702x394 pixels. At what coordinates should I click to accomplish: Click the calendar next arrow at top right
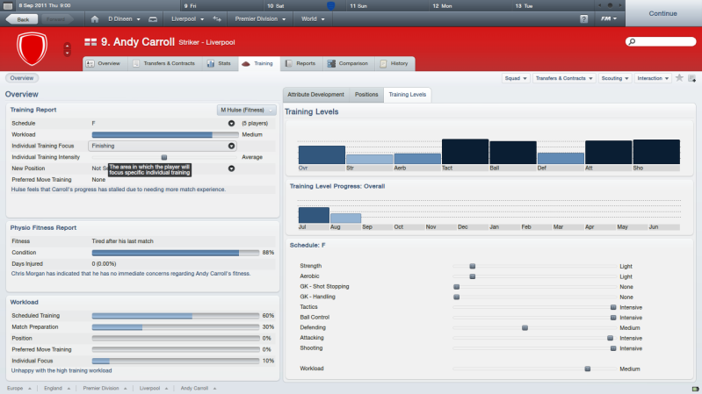(620, 5)
